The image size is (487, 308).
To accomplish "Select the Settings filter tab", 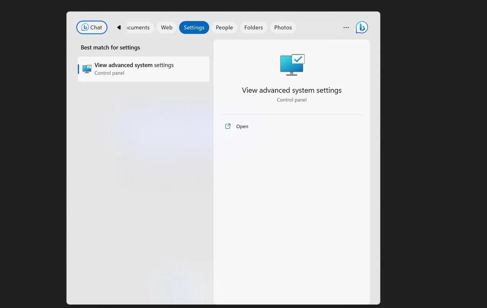I will click(194, 27).
